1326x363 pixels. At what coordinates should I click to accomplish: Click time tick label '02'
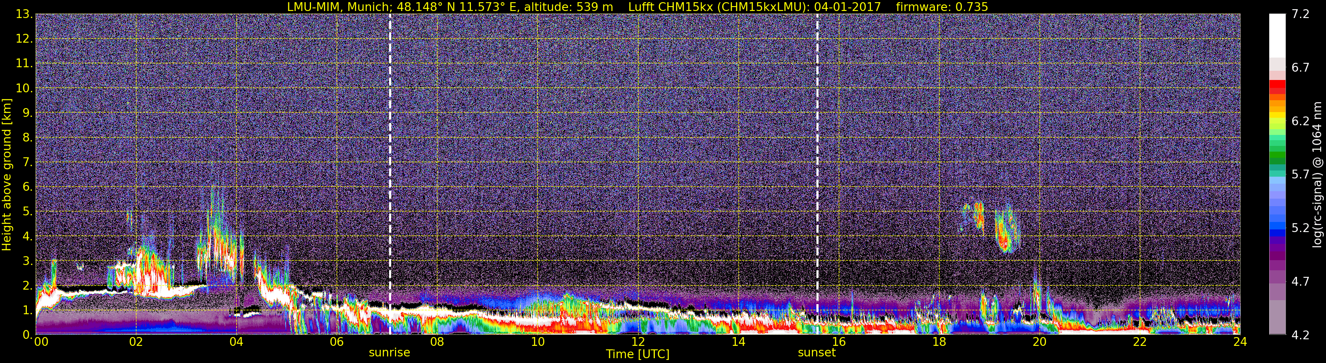pyautogui.click(x=136, y=342)
